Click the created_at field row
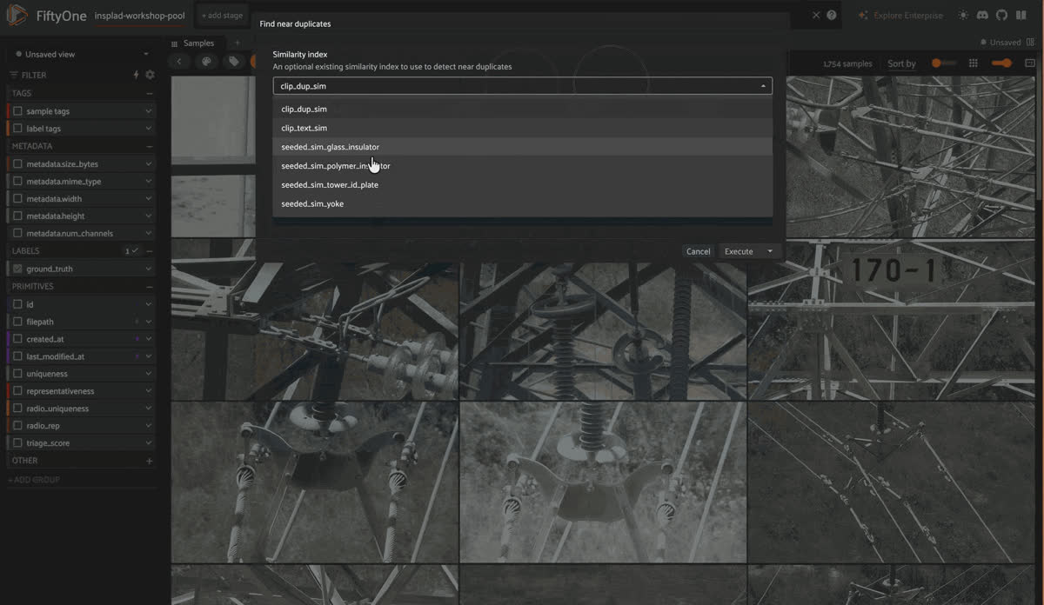The width and height of the screenshot is (1044, 605). 83,339
